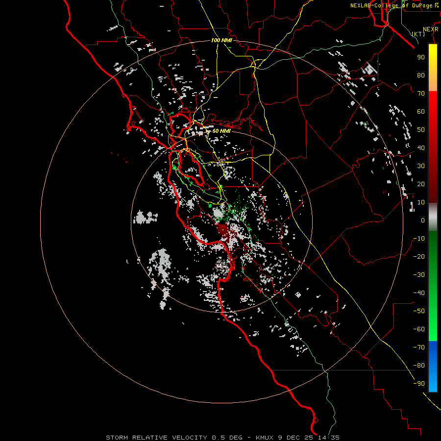Select the -10 value on velocity scale

[419, 239]
